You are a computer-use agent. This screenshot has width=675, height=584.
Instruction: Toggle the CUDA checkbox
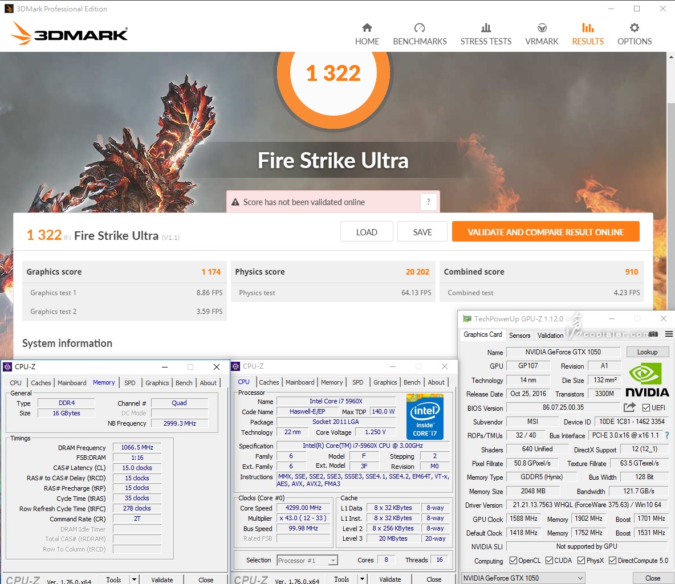549,560
